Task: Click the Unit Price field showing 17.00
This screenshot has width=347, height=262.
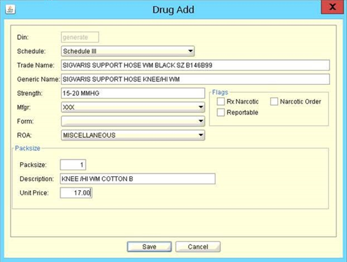Action: [x=76, y=193]
